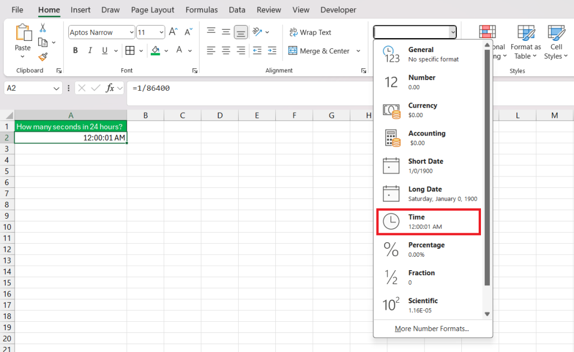Open the font name Aptos Narrow dropdown

(131, 33)
